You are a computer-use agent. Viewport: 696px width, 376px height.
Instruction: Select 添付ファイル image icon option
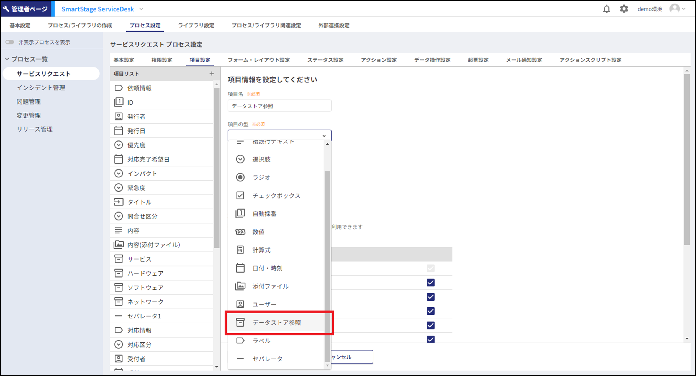240,286
